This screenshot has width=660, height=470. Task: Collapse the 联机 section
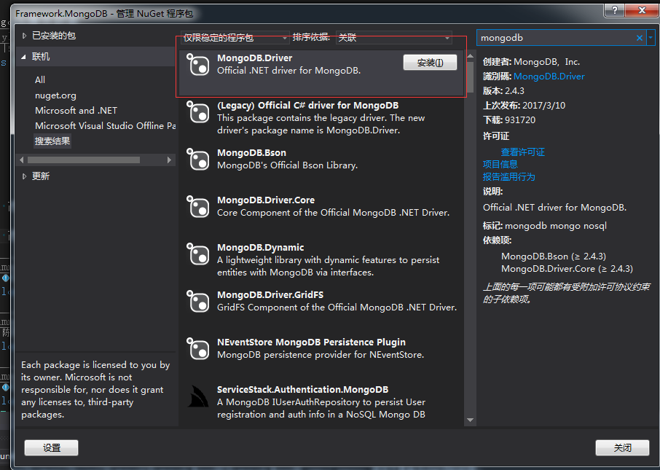(25, 57)
